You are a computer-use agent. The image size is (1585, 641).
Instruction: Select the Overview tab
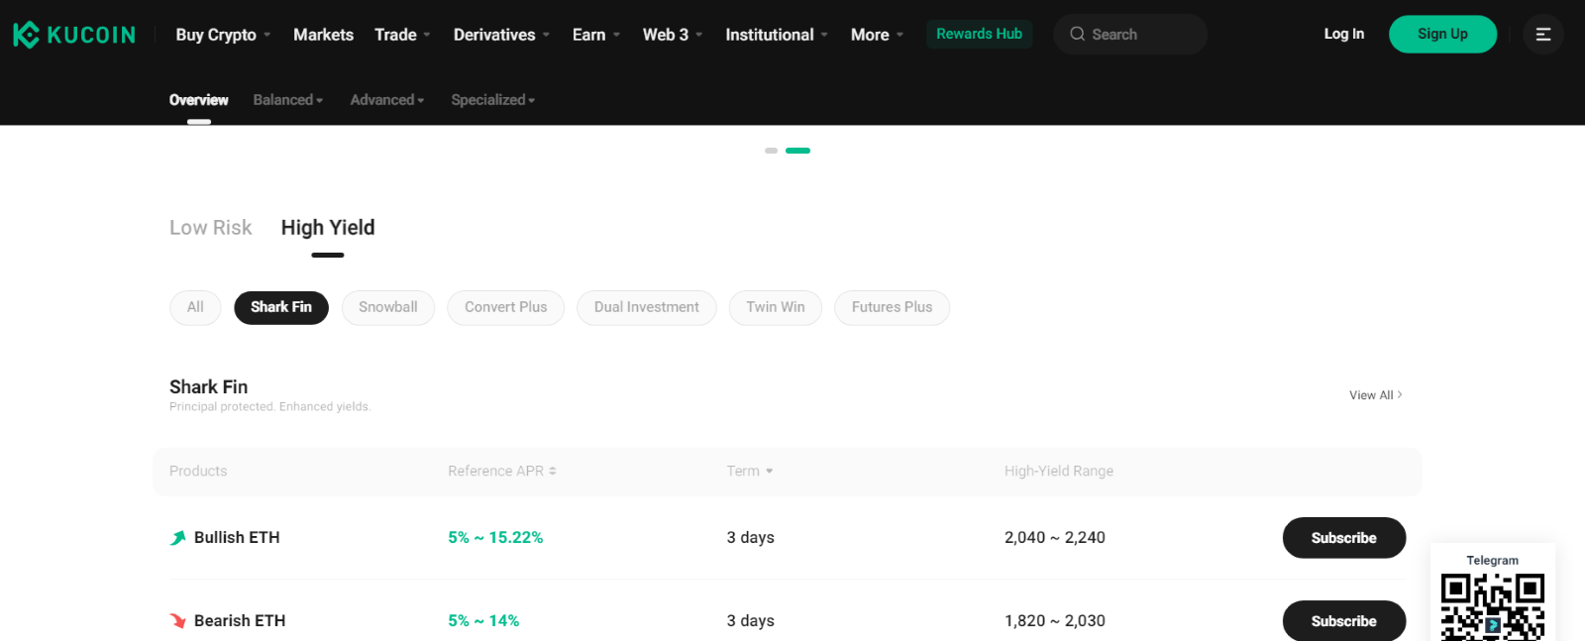pos(199,100)
